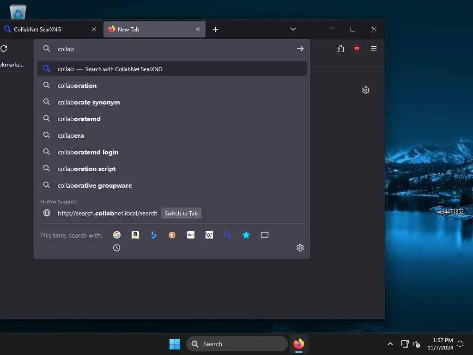Image resolution: width=473 pixels, height=355 pixels.
Task: Maximize the Firefox window
Action: 352,29
